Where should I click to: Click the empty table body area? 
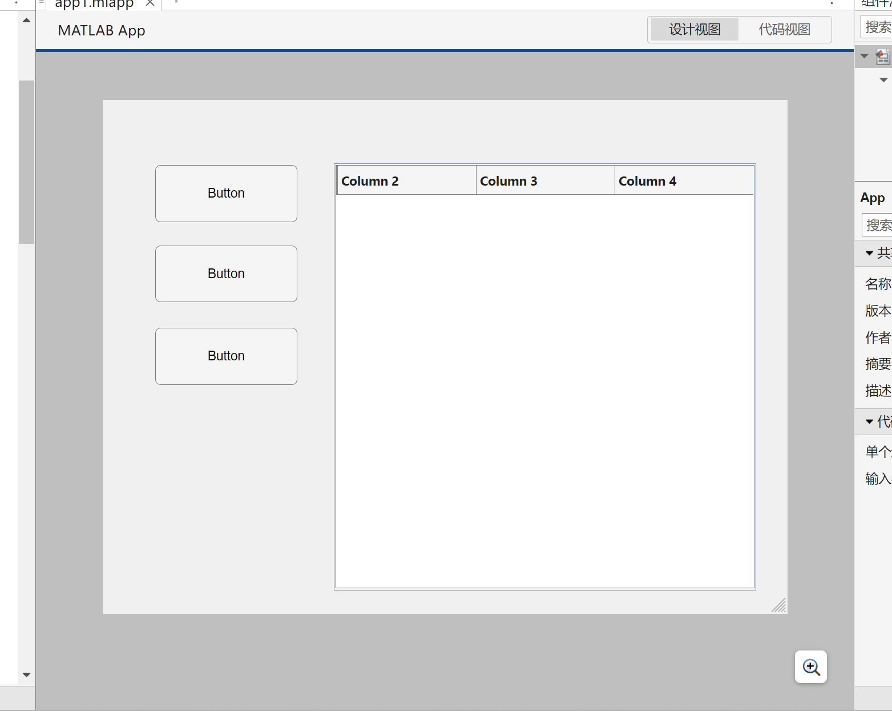[545, 391]
